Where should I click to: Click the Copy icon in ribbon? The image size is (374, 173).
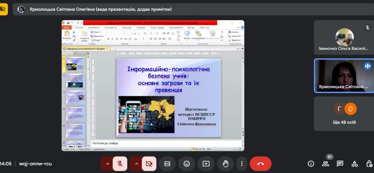click(74, 36)
